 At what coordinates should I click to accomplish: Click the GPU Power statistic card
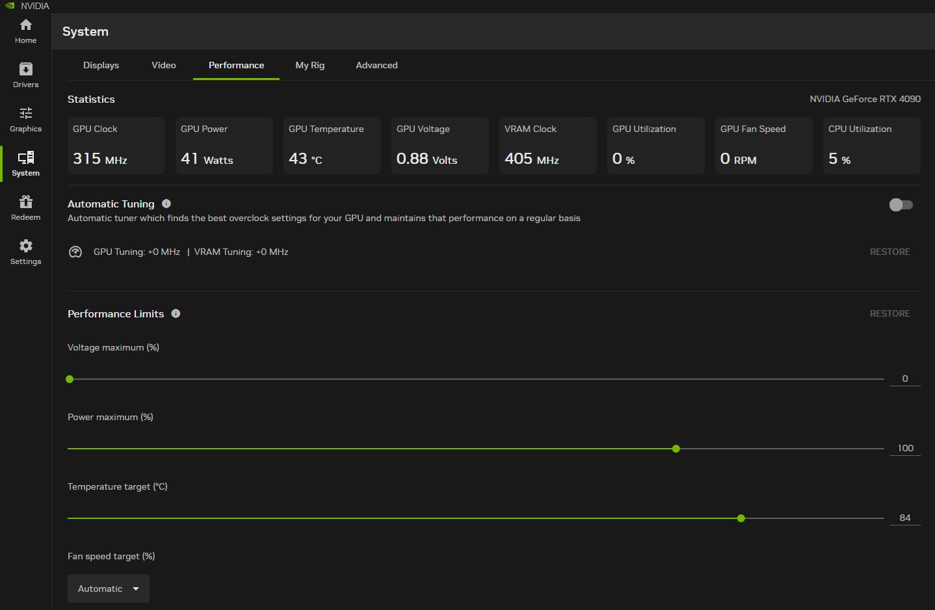pos(224,146)
